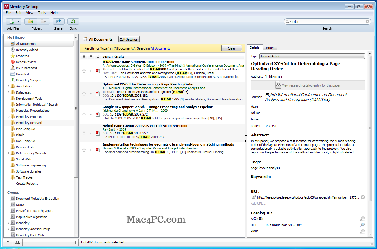Expand the Databases folder
This screenshot has height=249, width=377.
click(8, 92)
